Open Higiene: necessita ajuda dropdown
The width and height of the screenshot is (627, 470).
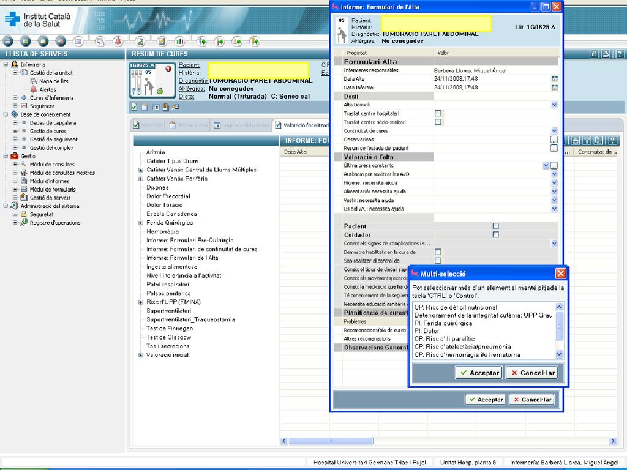(554, 182)
